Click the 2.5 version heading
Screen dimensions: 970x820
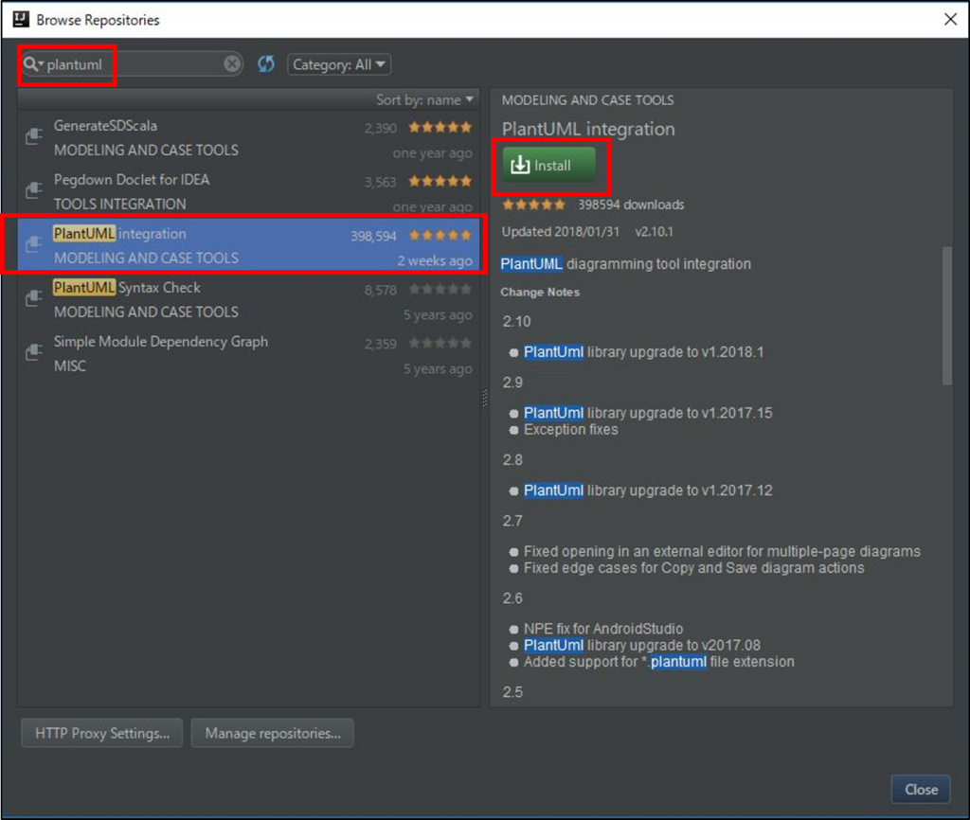(x=512, y=692)
